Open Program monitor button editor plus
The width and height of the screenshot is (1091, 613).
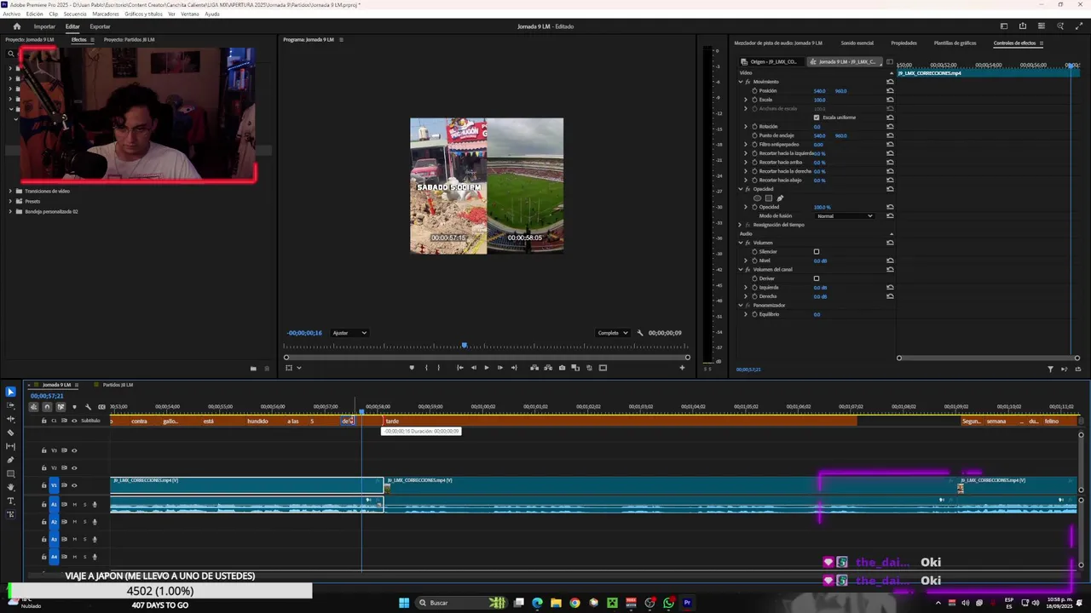pyautogui.click(x=682, y=368)
